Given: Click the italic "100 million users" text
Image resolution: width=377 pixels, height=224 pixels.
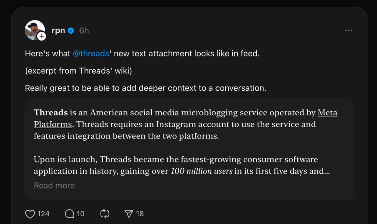Looking at the screenshot, I should tap(201, 172).
